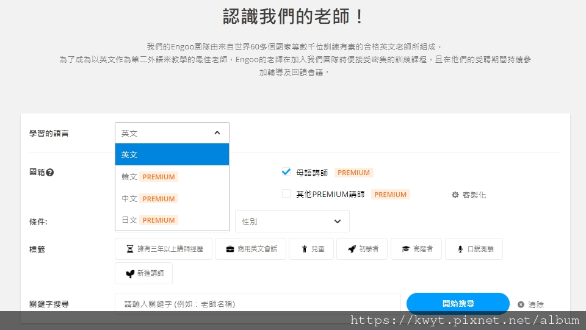The width and height of the screenshot is (586, 330).
Task: Open 客製化 customization link
Action: [x=474, y=195]
